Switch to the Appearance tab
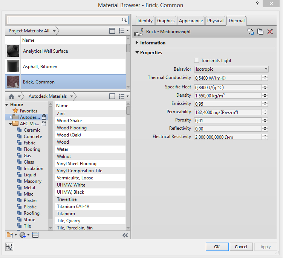The width and height of the screenshot is (283, 258). pos(191,21)
